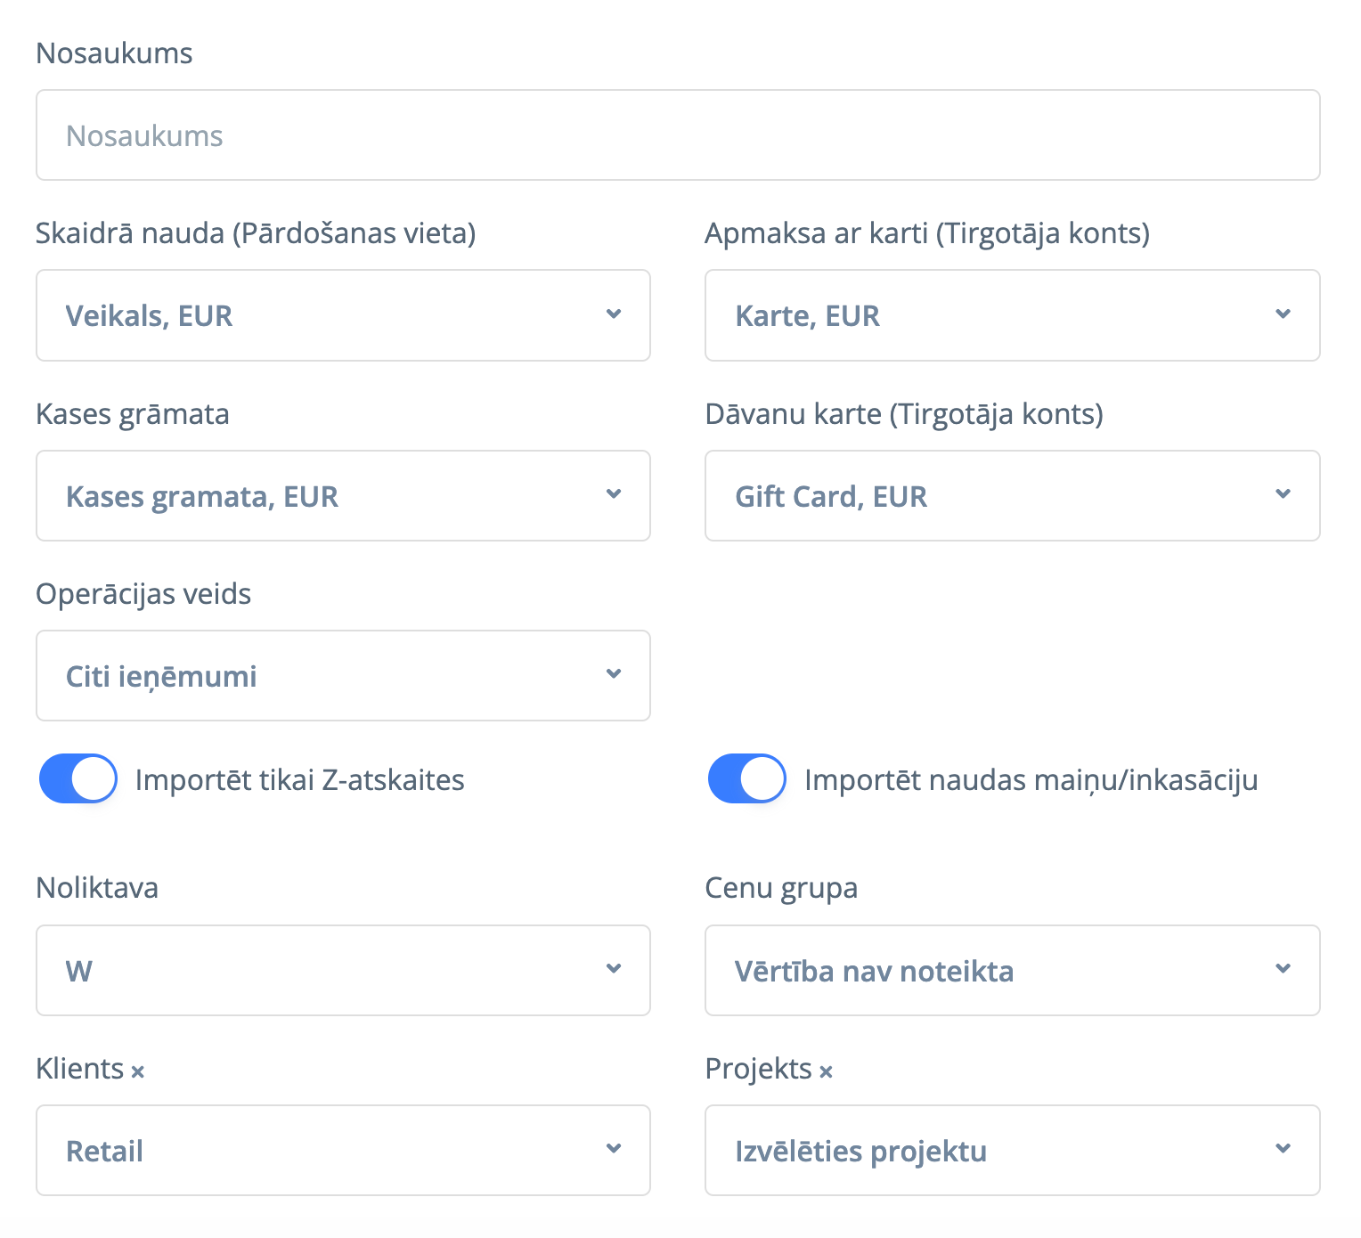Viewport: 1361px width, 1238px height.
Task: Clear the Projekts field with x icon
Action: [826, 1071]
